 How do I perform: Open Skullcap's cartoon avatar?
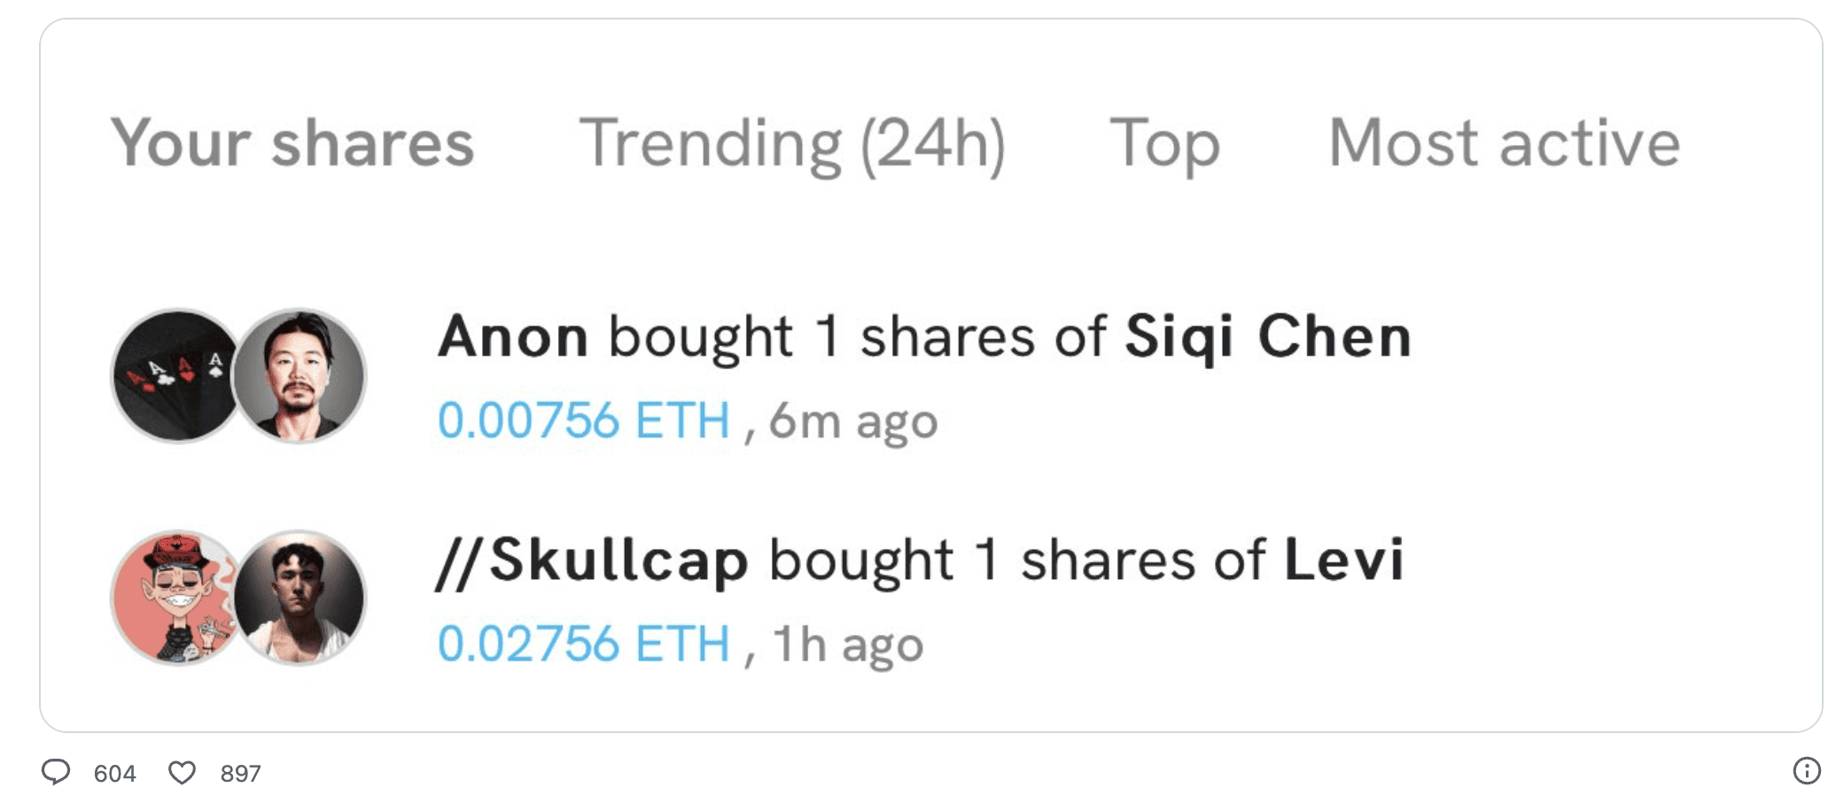[x=175, y=598]
